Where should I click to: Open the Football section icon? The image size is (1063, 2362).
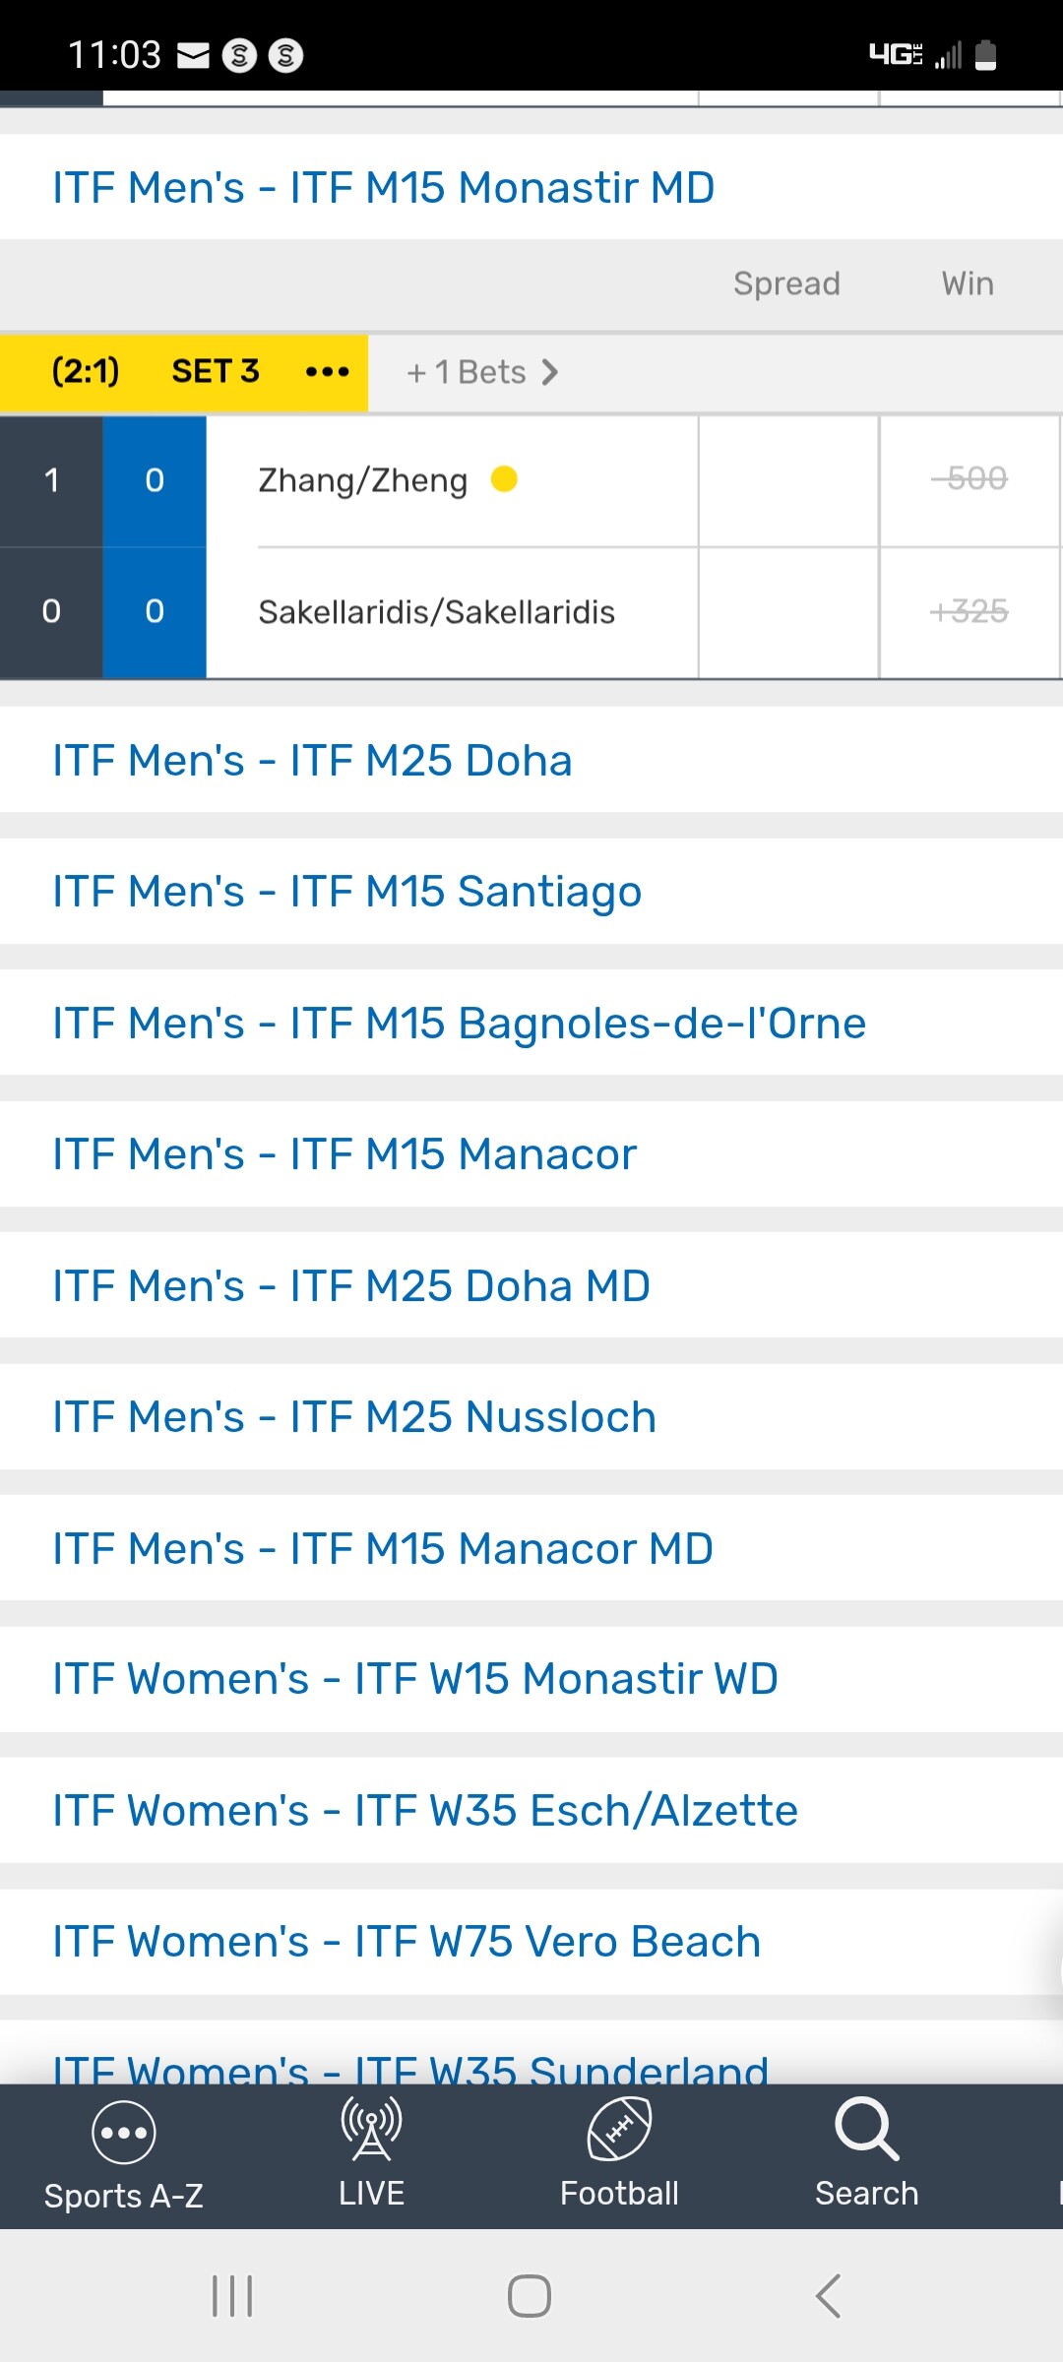(x=619, y=2129)
